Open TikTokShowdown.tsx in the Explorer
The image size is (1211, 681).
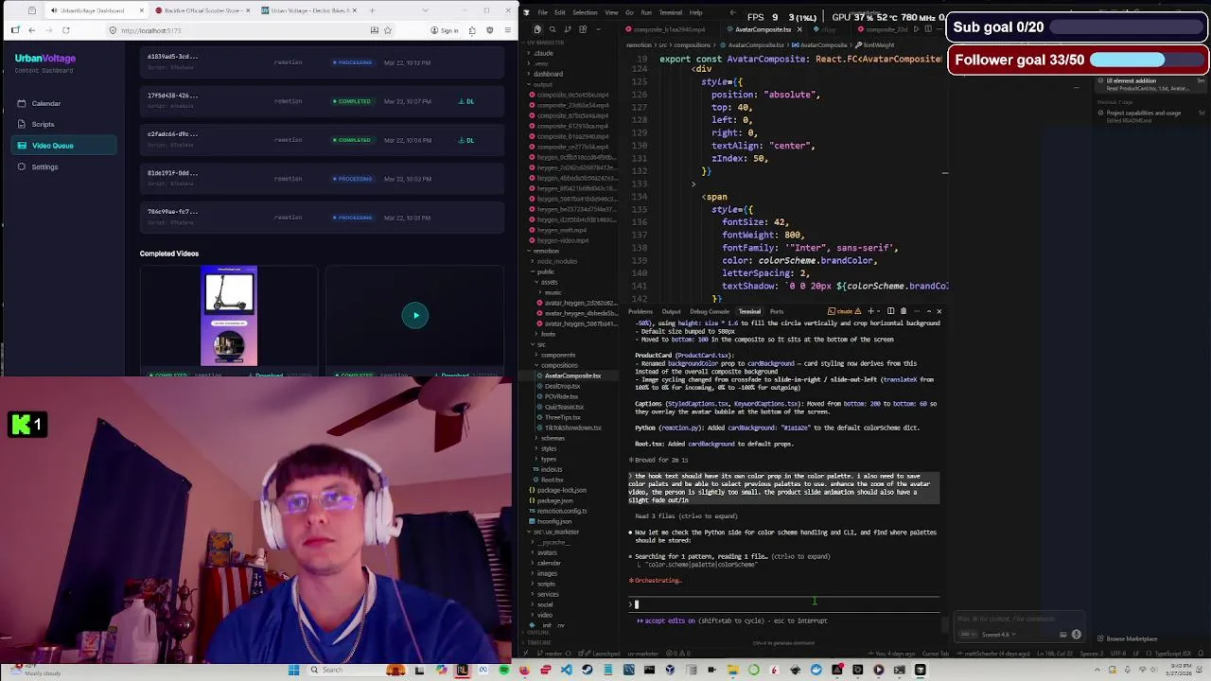[572, 428]
